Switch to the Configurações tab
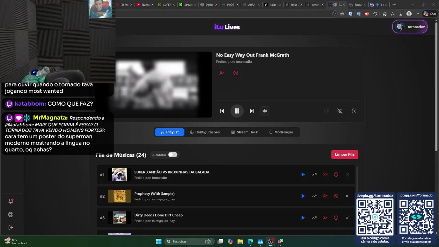Image resolution: width=439 pixels, height=247 pixels. click(205, 132)
